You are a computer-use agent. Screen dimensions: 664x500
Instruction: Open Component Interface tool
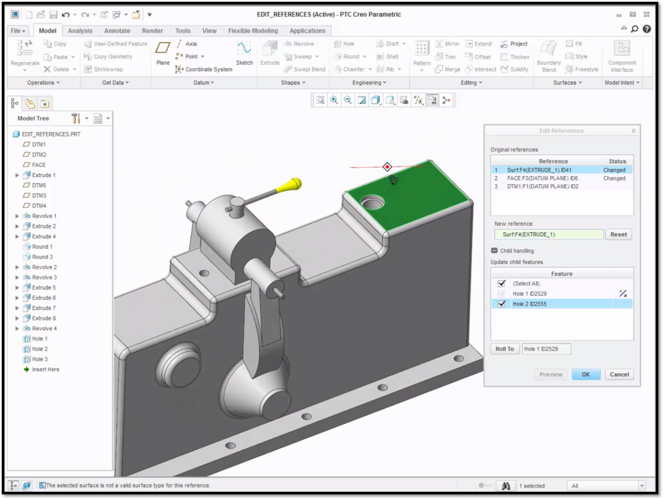click(x=622, y=56)
